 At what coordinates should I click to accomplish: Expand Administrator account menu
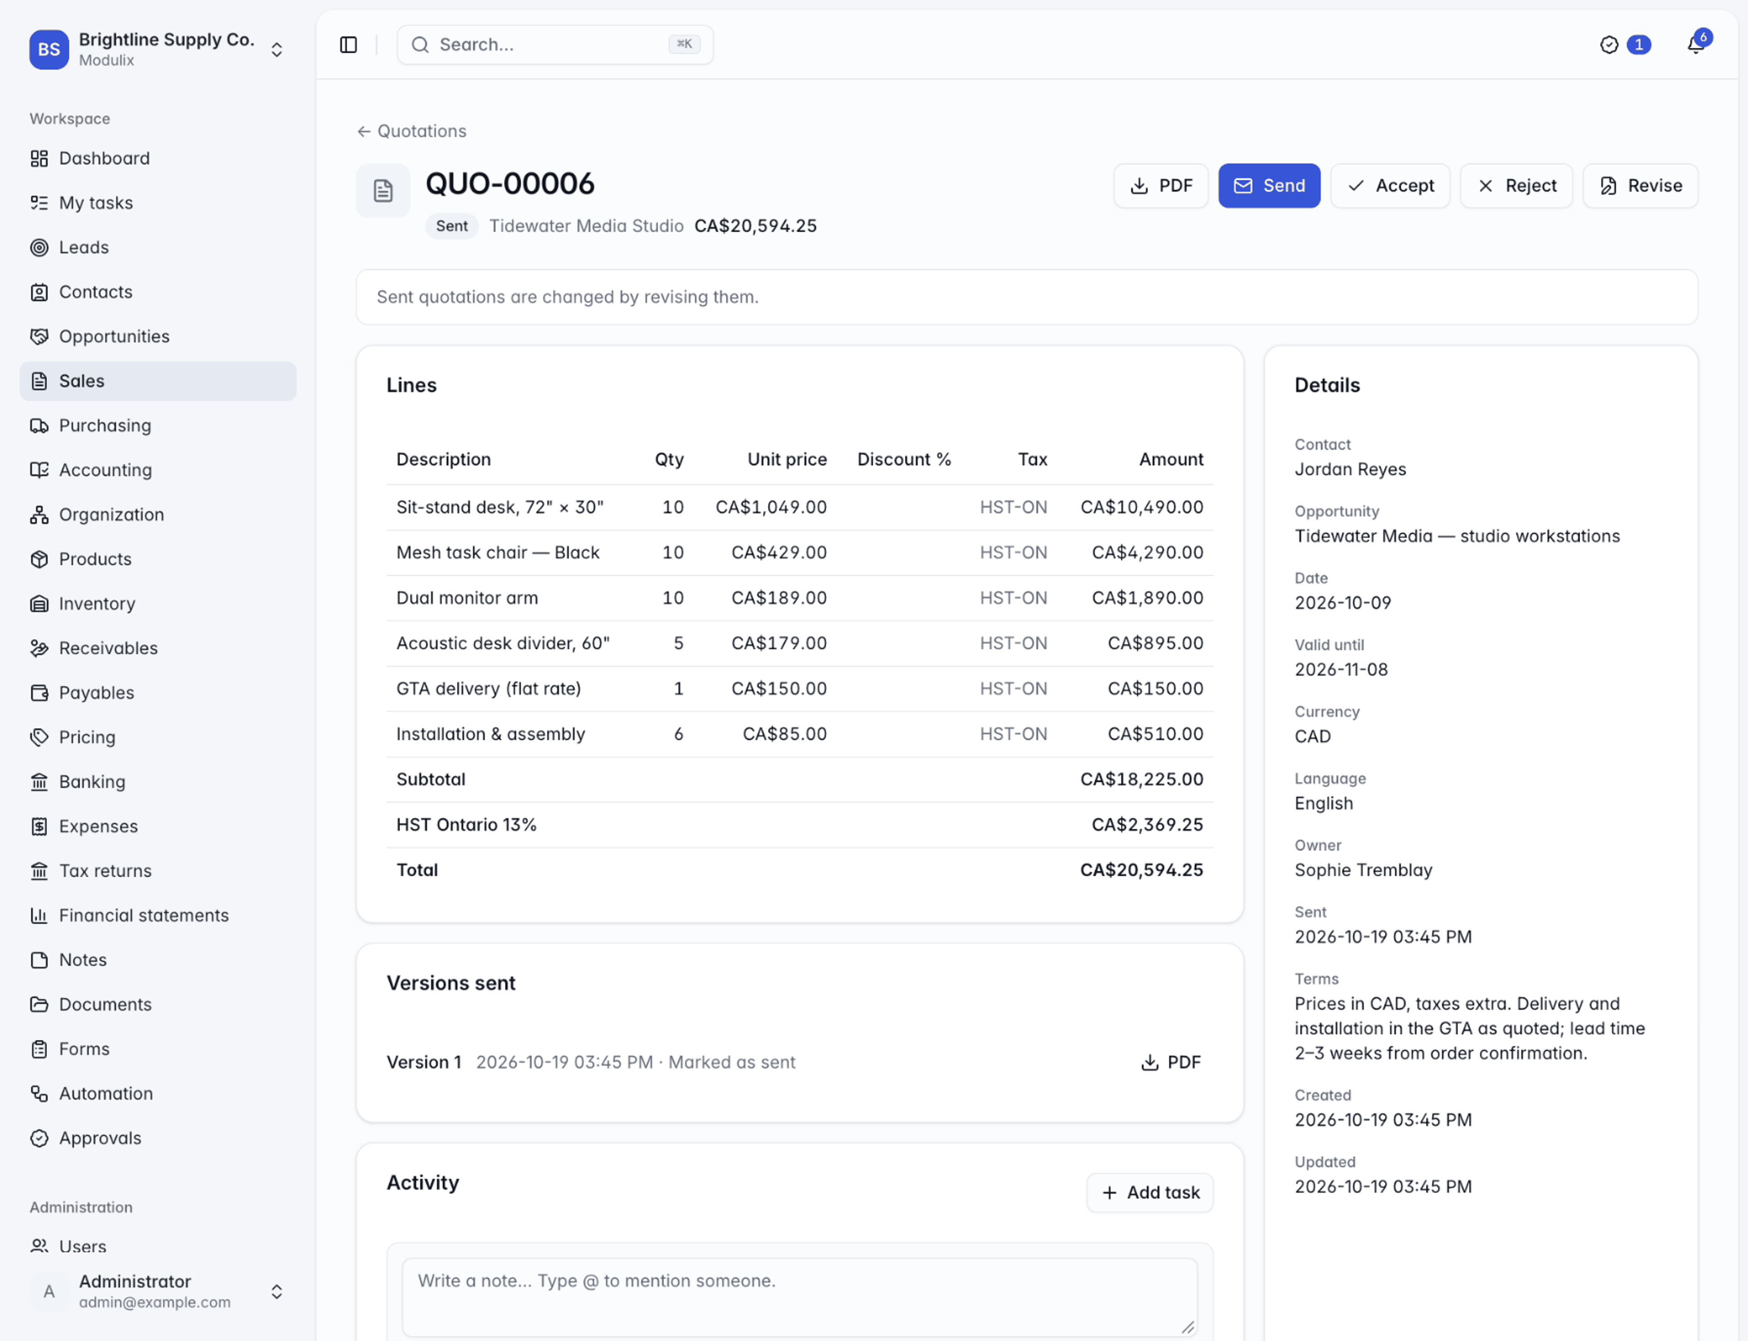click(158, 1290)
